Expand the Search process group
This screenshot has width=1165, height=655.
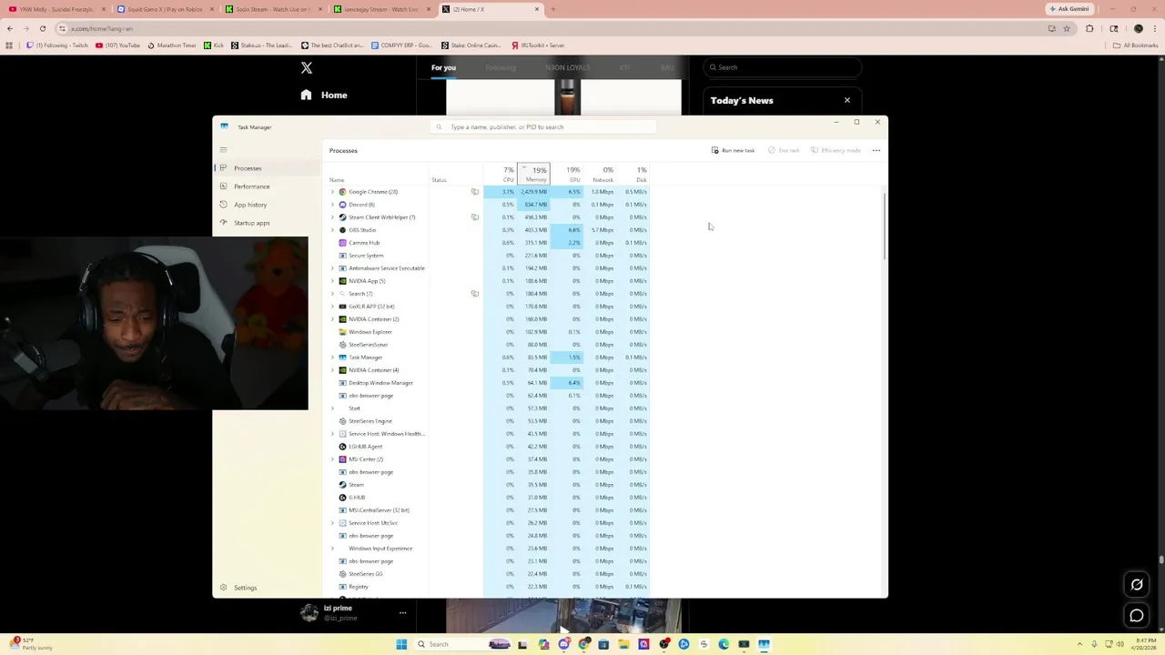332,294
